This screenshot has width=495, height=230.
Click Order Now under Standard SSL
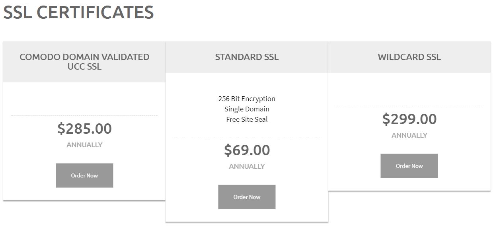(x=247, y=197)
